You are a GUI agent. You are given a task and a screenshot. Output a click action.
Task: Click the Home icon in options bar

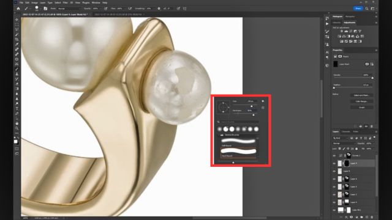point(18,9)
